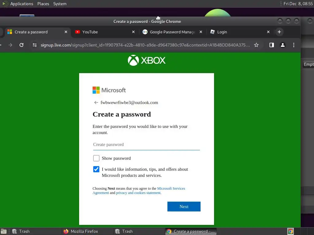Close the Login tab
The image size is (314, 235).
point(268,32)
